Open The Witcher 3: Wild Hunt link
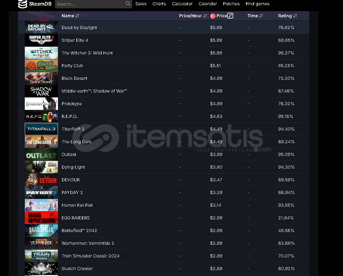The image size is (343, 276). click(87, 53)
